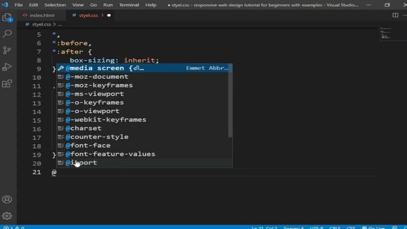The width and height of the screenshot is (407, 229).
Task: Select the @-o-viewport suggestion
Action: coord(142,111)
